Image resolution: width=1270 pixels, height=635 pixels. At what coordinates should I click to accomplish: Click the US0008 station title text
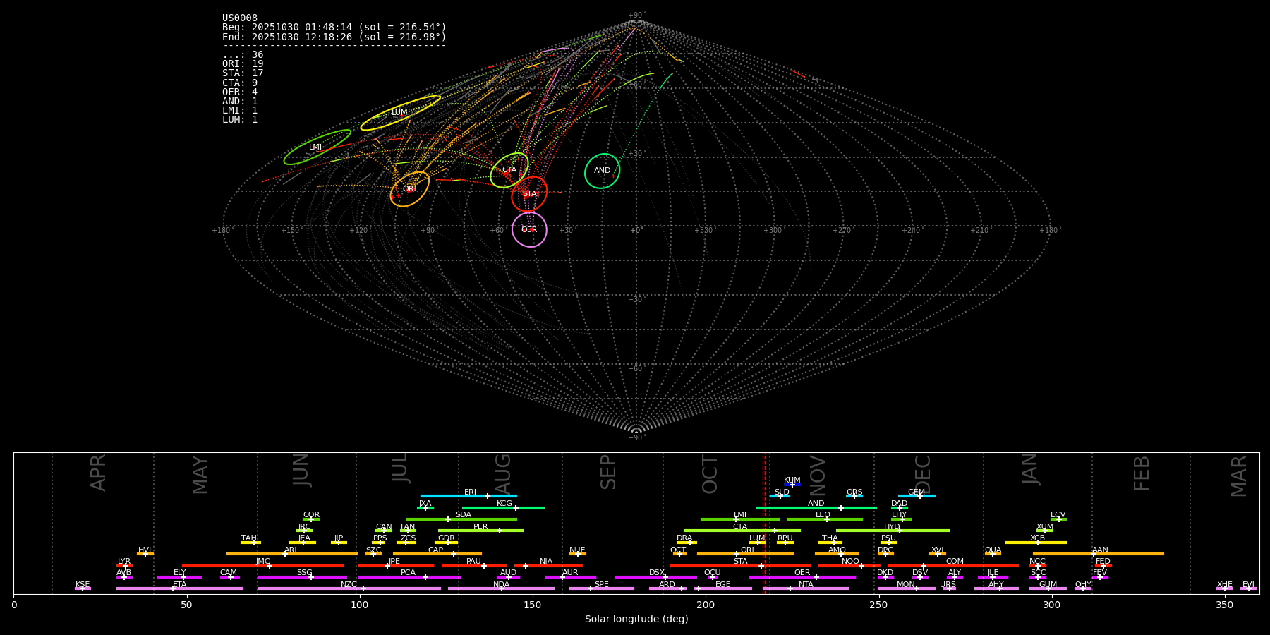pos(240,18)
